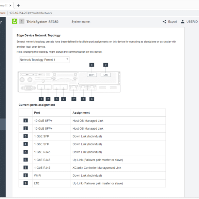Click 'XClarity Controller Management Link' assignment

click(x=97, y=168)
